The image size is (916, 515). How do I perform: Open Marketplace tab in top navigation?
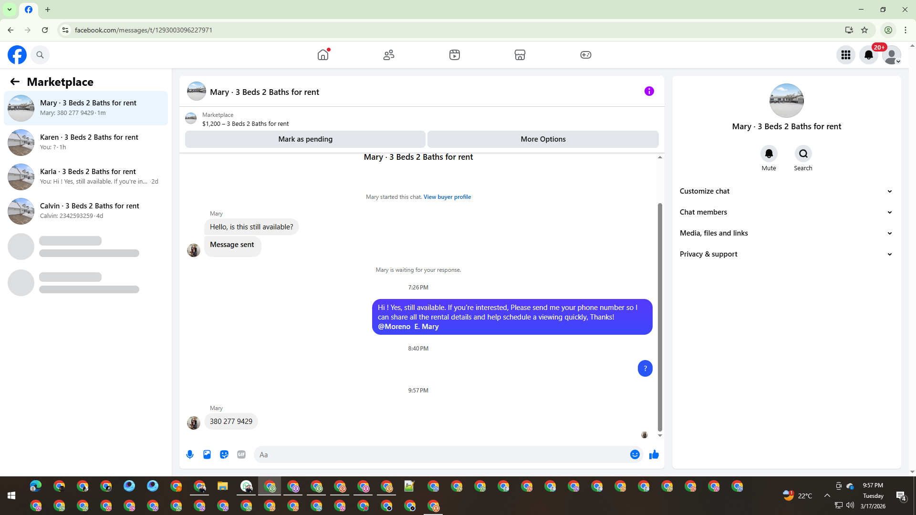pos(520,55)
